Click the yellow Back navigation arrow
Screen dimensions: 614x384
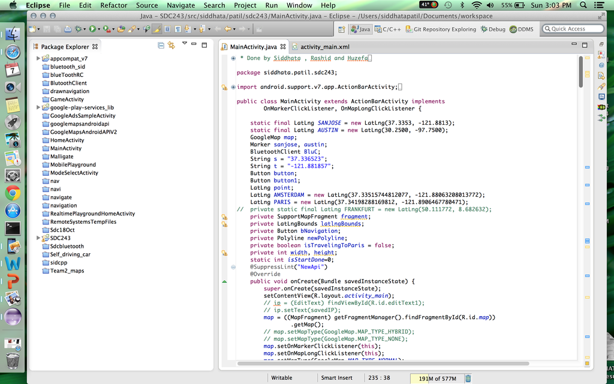[x=227, y=29]
